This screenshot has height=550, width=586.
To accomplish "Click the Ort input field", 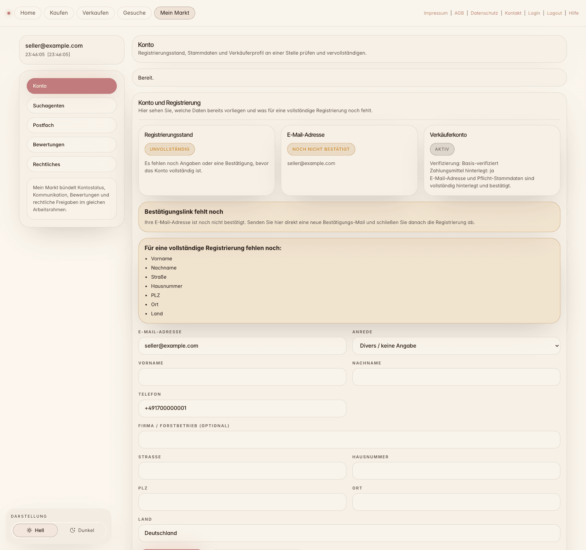I will click(456, 502).
